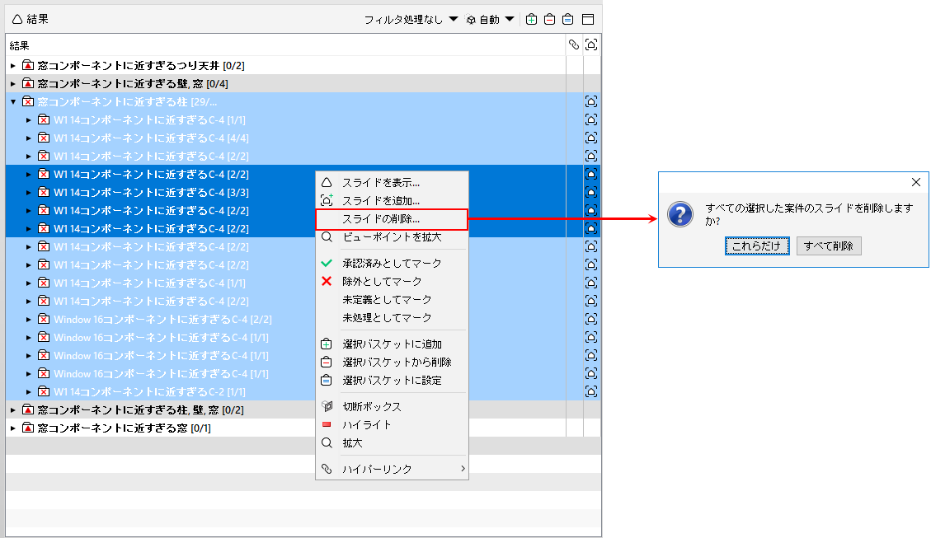Click the cube icon beside 自動

pyautogui.click(x=471, y=20)
